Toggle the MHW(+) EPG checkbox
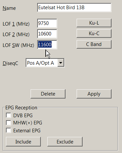Viewport: 122px width, 153px height. tap(9, 123)
